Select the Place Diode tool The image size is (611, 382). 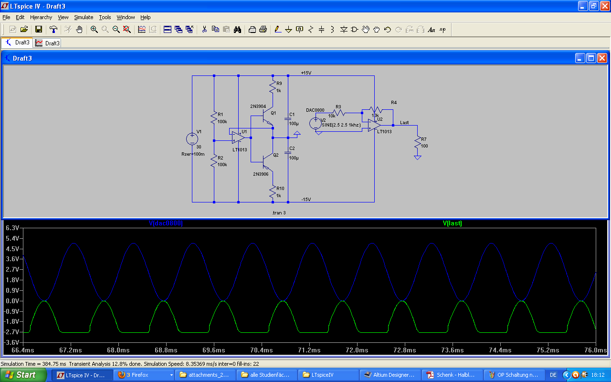(x=344, y=30)
